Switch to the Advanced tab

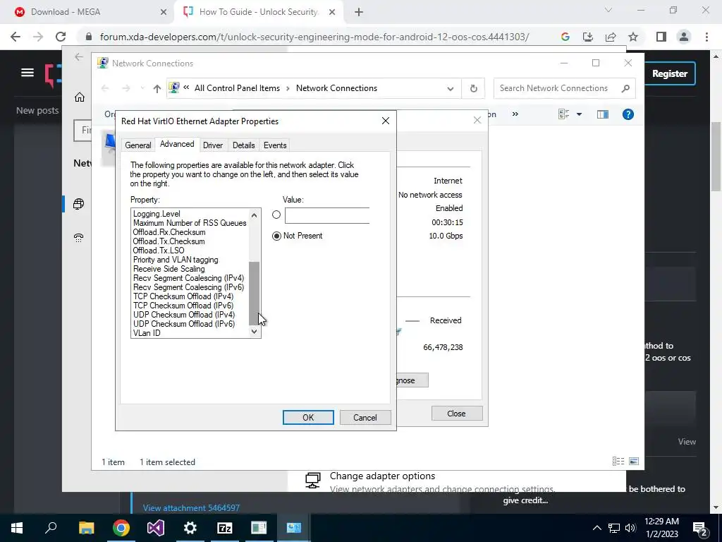coord(177,144)
